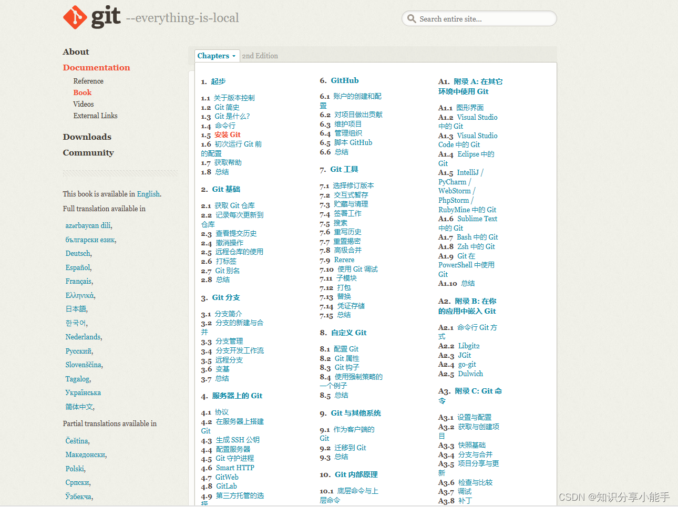Open section 2.3 查看提交历史
The image size is (678, 507).
[236, 233]
